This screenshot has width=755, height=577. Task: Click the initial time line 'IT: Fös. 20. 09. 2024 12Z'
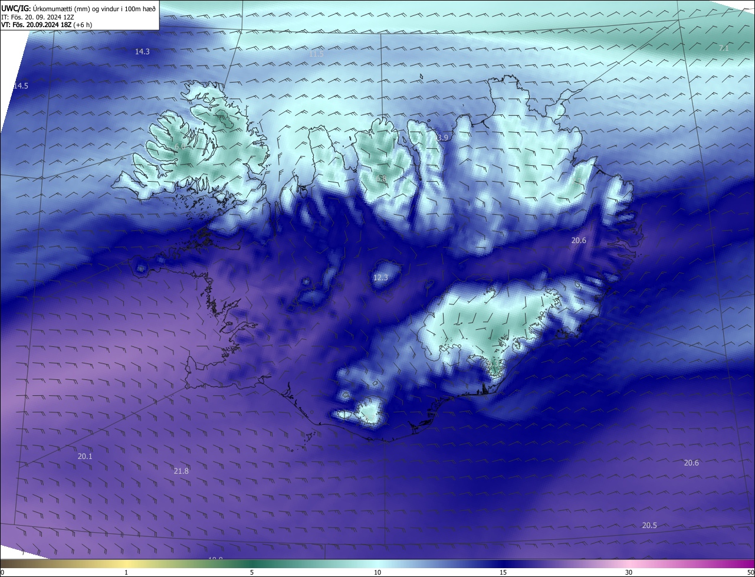(x=37, y=17)
